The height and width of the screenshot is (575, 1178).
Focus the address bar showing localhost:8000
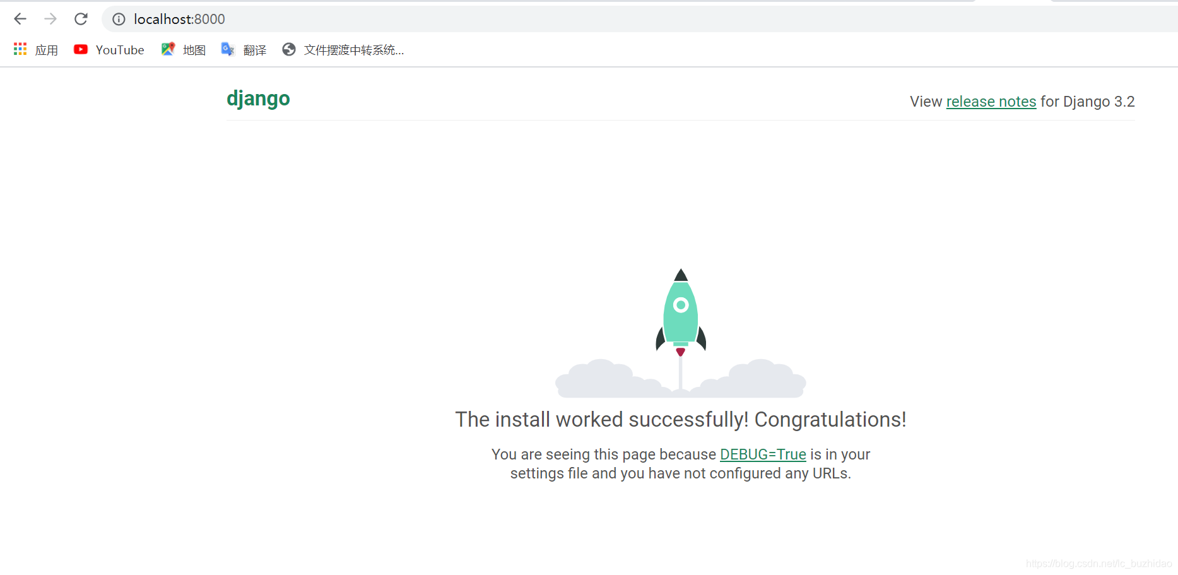click(639, 19)
